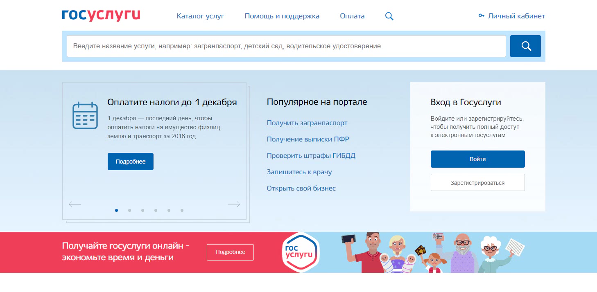Open Личный кабинет link

pos(512,16)
